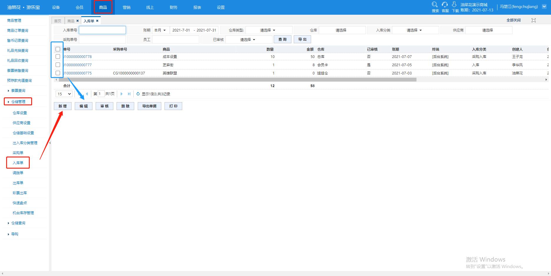Focus the 入库单号 input field
The image size is (551, 276).
click(102, 30)
